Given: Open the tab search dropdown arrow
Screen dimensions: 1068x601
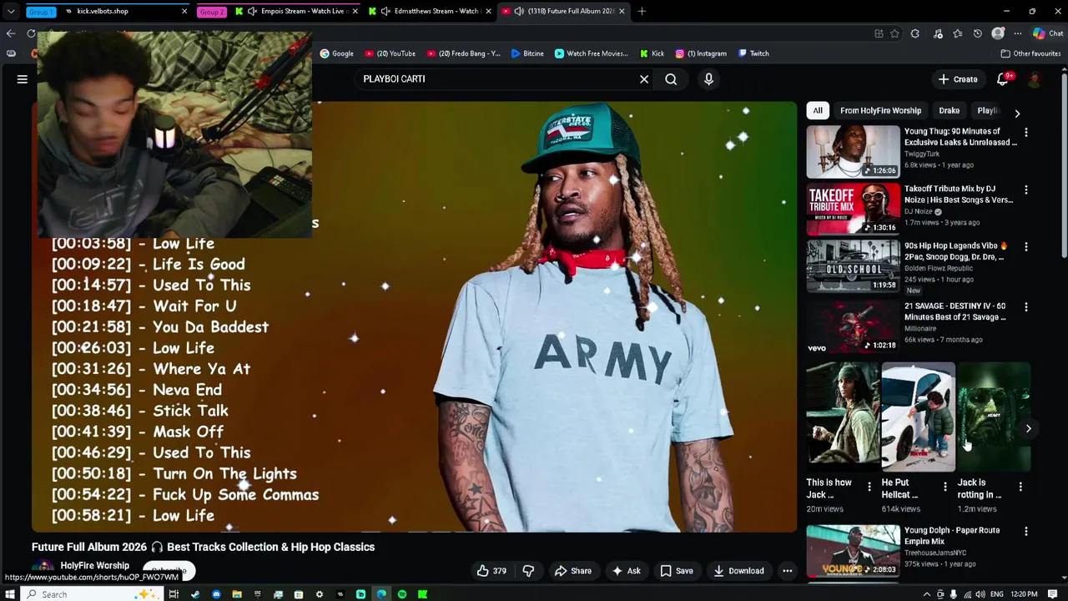Looking at the screenshot, I should pos(11,12).
